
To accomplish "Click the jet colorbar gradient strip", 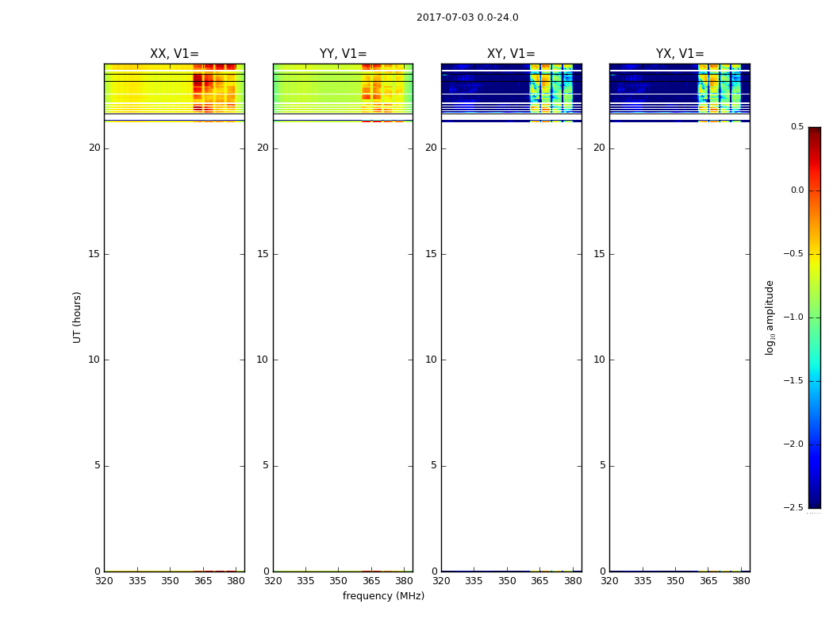I will click(815, 317).
